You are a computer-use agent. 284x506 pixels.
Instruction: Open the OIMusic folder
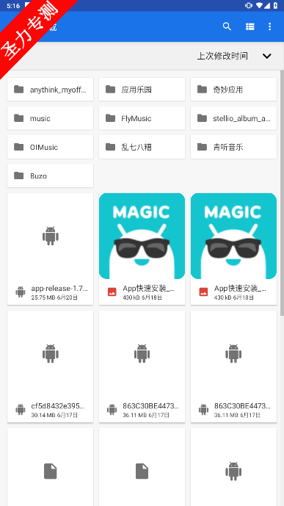tap(51, 147)
